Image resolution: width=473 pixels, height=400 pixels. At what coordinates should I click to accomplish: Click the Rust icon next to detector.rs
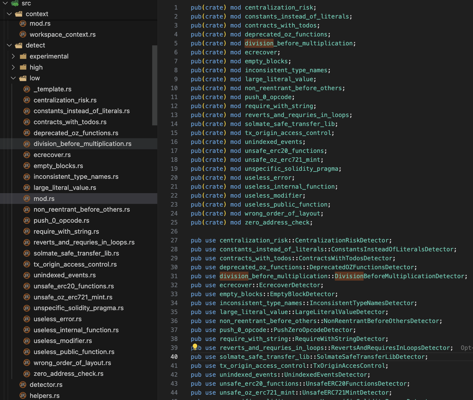click(23, 385)
